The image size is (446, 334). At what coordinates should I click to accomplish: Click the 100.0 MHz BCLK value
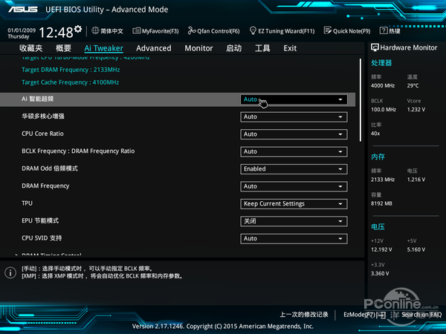point(384,109)
